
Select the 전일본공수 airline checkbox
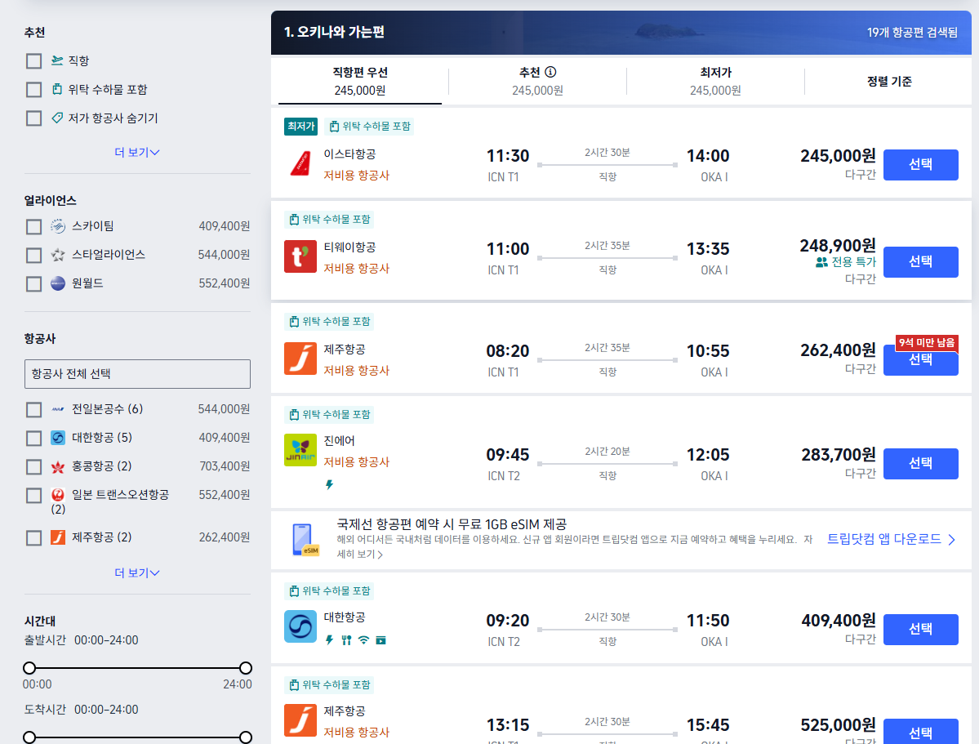coord(33,410)
